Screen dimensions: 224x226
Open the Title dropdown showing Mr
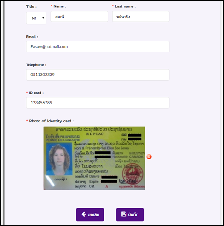tap(36, 18)
